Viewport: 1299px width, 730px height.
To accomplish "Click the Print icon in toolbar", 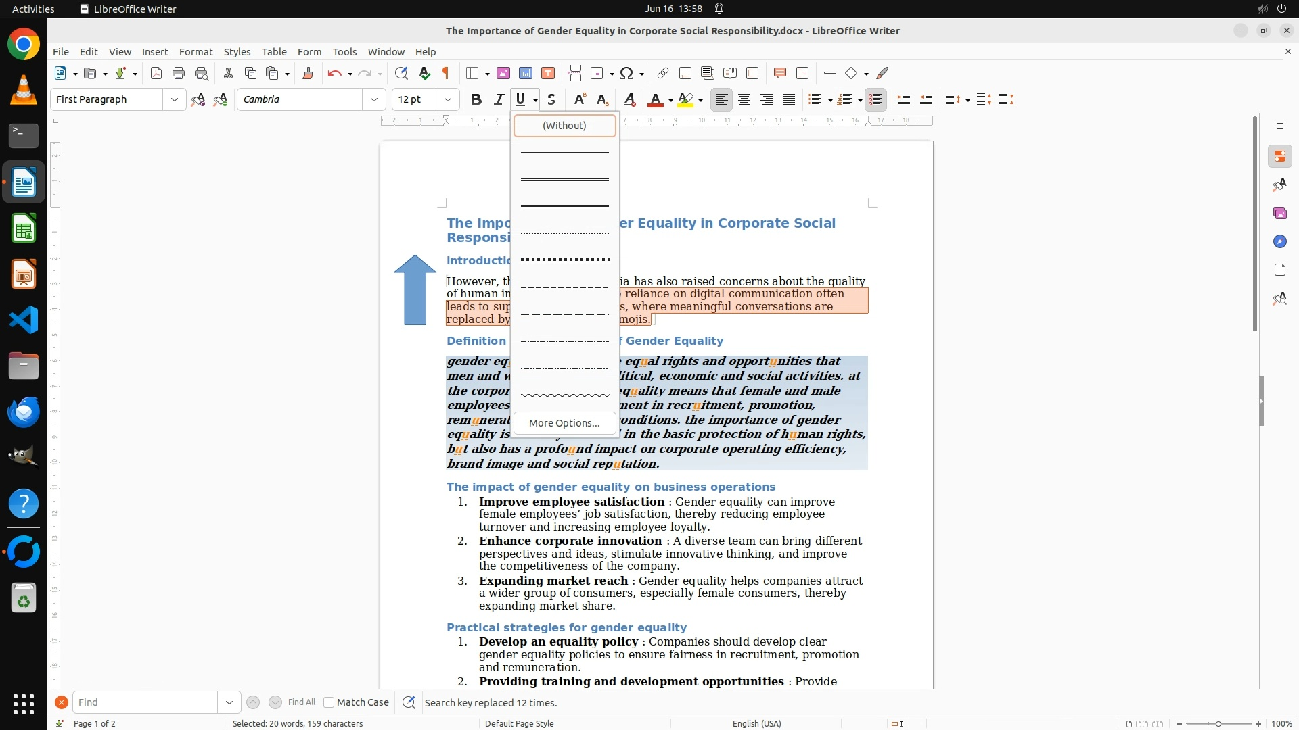I will [x=179, y=73].
